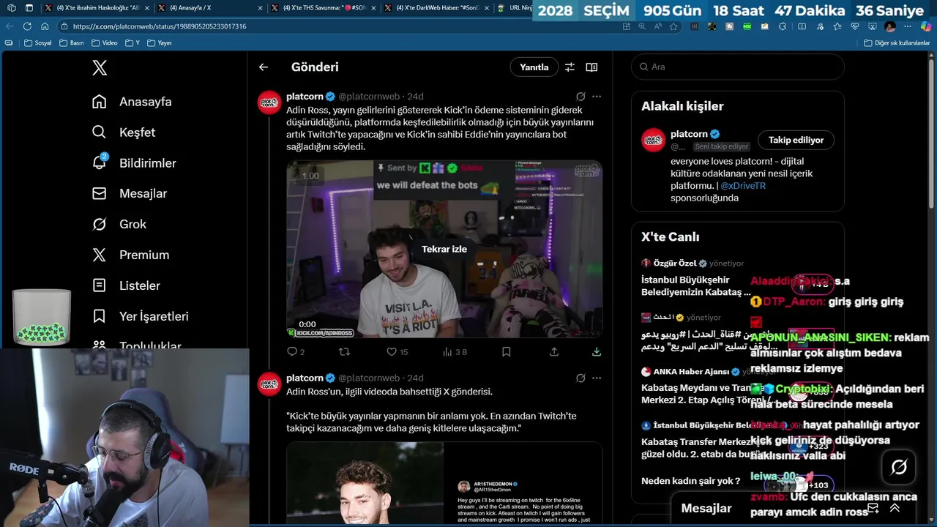This screenshot has height=527, width=937.
Task: Click the favorite star in address bar
Action: coord(673,26)
